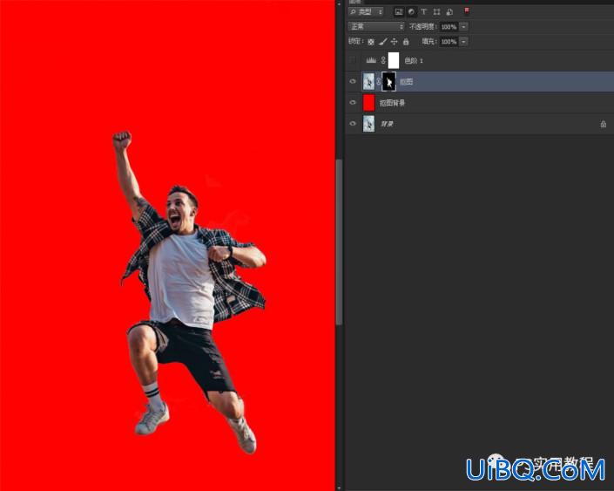Image resolution: width=614 pixels, height=491 pixels.
Task: Select the 抠图 layer image thumbnail
Action: 368,82
